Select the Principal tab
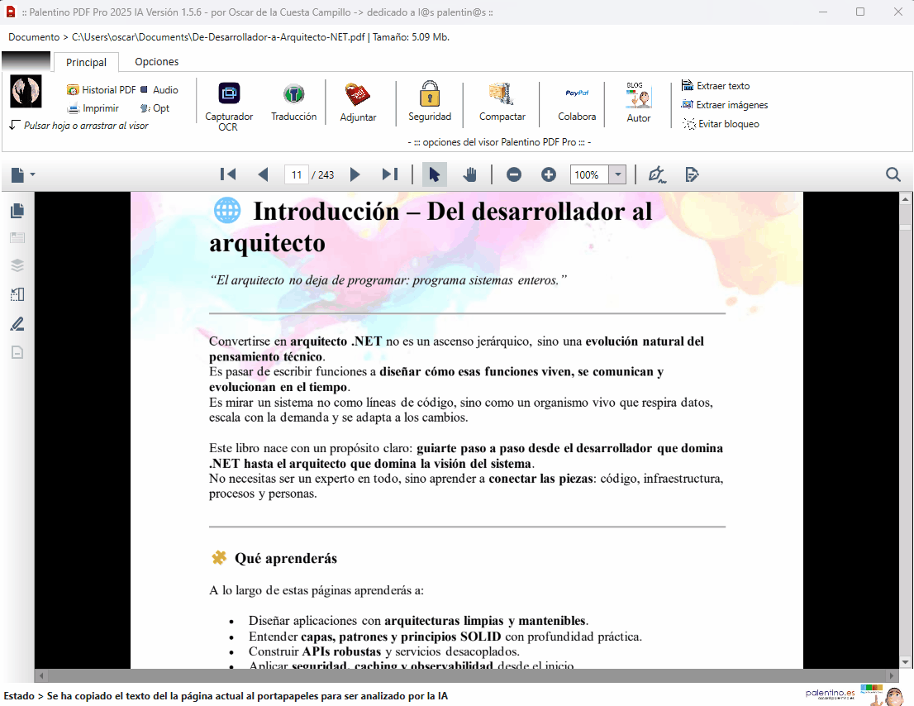Viewport: 914px width, 706px height. [x=86, y=62]
